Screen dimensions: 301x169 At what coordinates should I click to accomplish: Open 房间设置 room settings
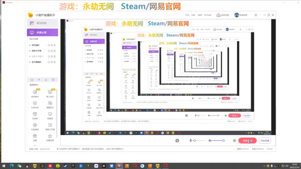(x=223, y=15)
